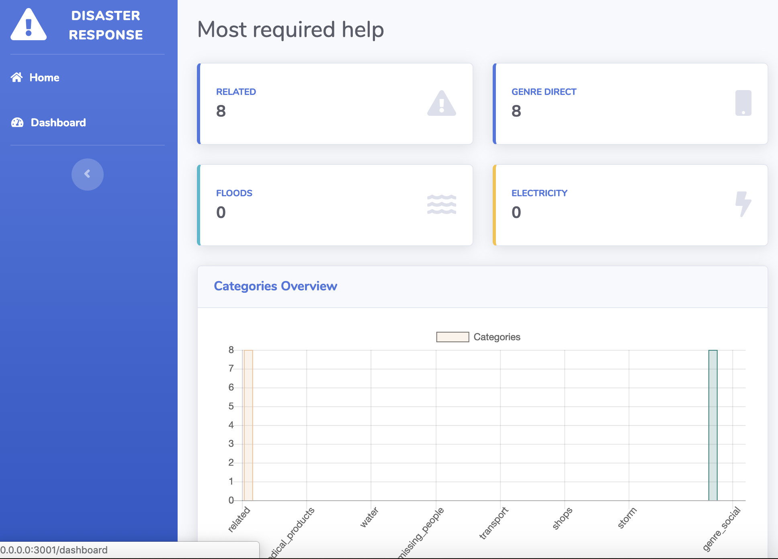Viewport: 778px width, 559px height.
Task: Click the mobile phone icon in Genre Direct card
Action: click(743, 103)
